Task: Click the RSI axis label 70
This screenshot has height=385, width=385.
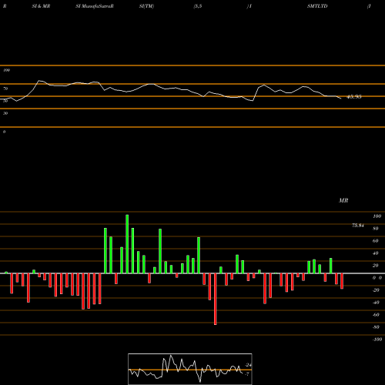Action: (5, 89)
